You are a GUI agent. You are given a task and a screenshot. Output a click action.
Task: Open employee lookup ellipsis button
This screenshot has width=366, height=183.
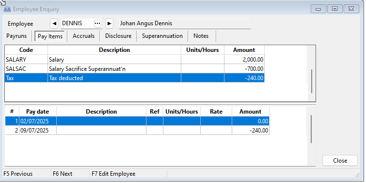coord(97,23)
